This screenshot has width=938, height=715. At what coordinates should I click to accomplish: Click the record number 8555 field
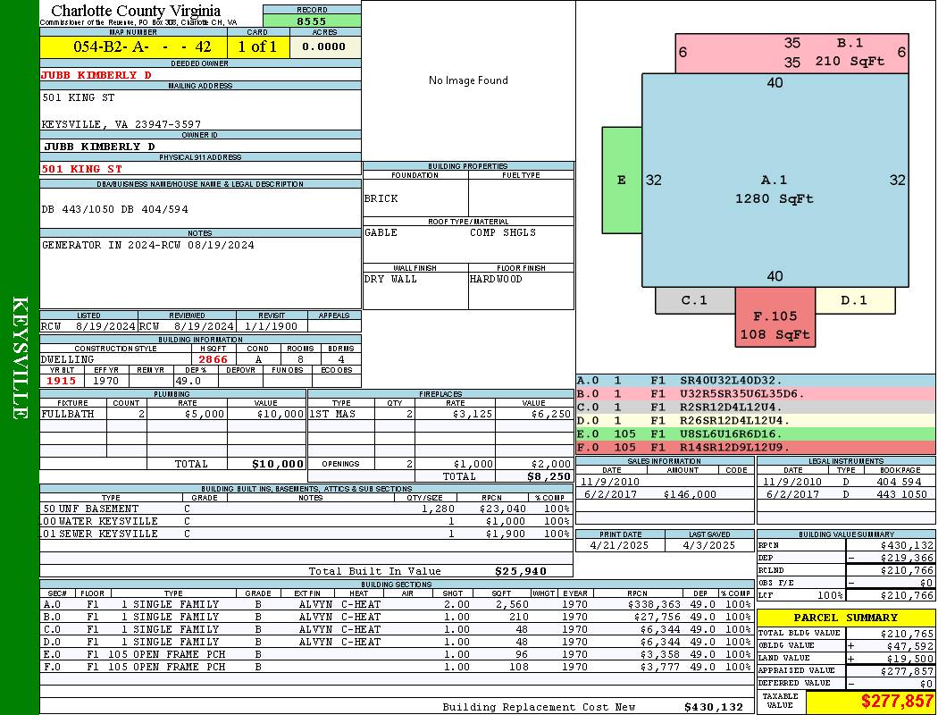tap(312, 21)
